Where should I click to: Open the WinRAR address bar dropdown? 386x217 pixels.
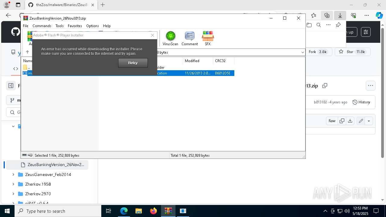click(302, 52)
